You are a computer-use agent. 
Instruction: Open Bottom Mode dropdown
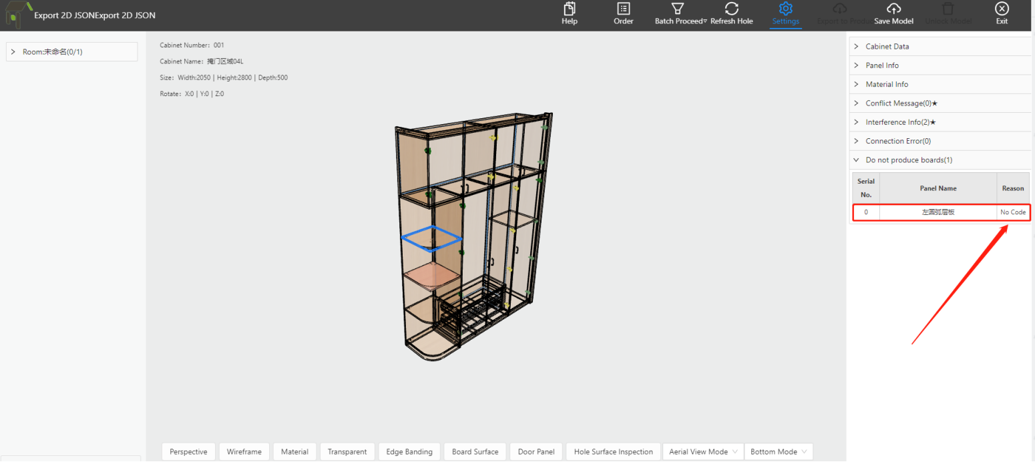click(x=779, y=452)
